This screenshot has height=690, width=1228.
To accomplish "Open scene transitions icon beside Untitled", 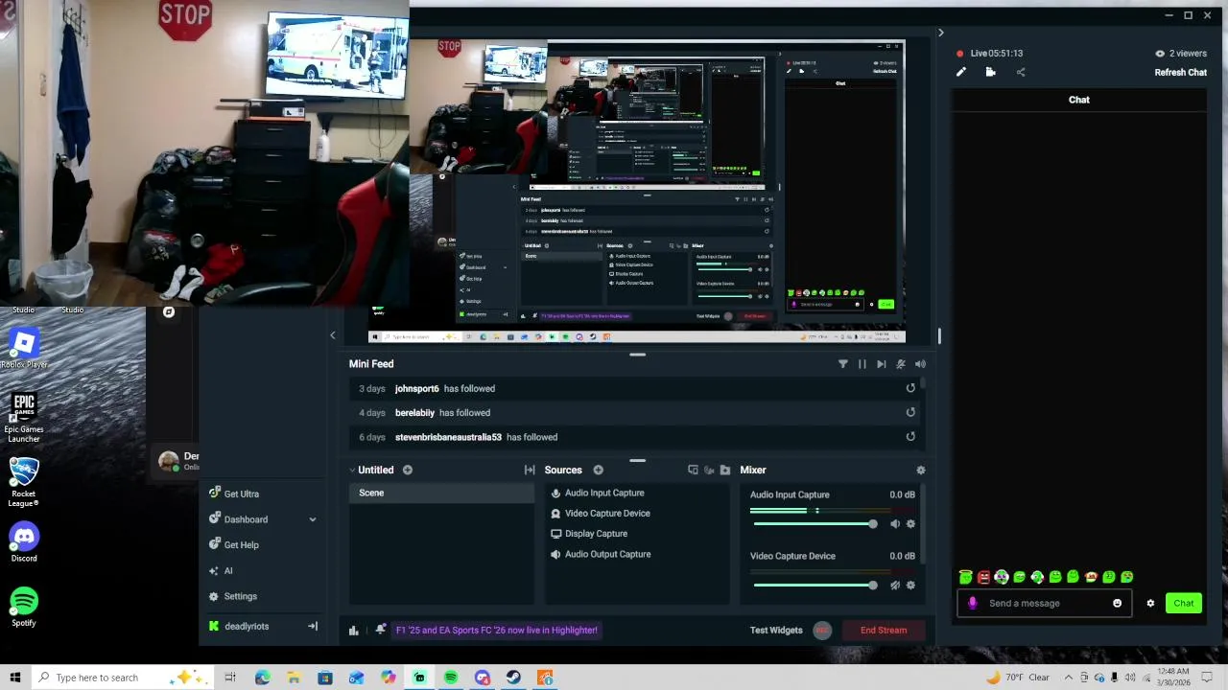I will click(530, 470).
